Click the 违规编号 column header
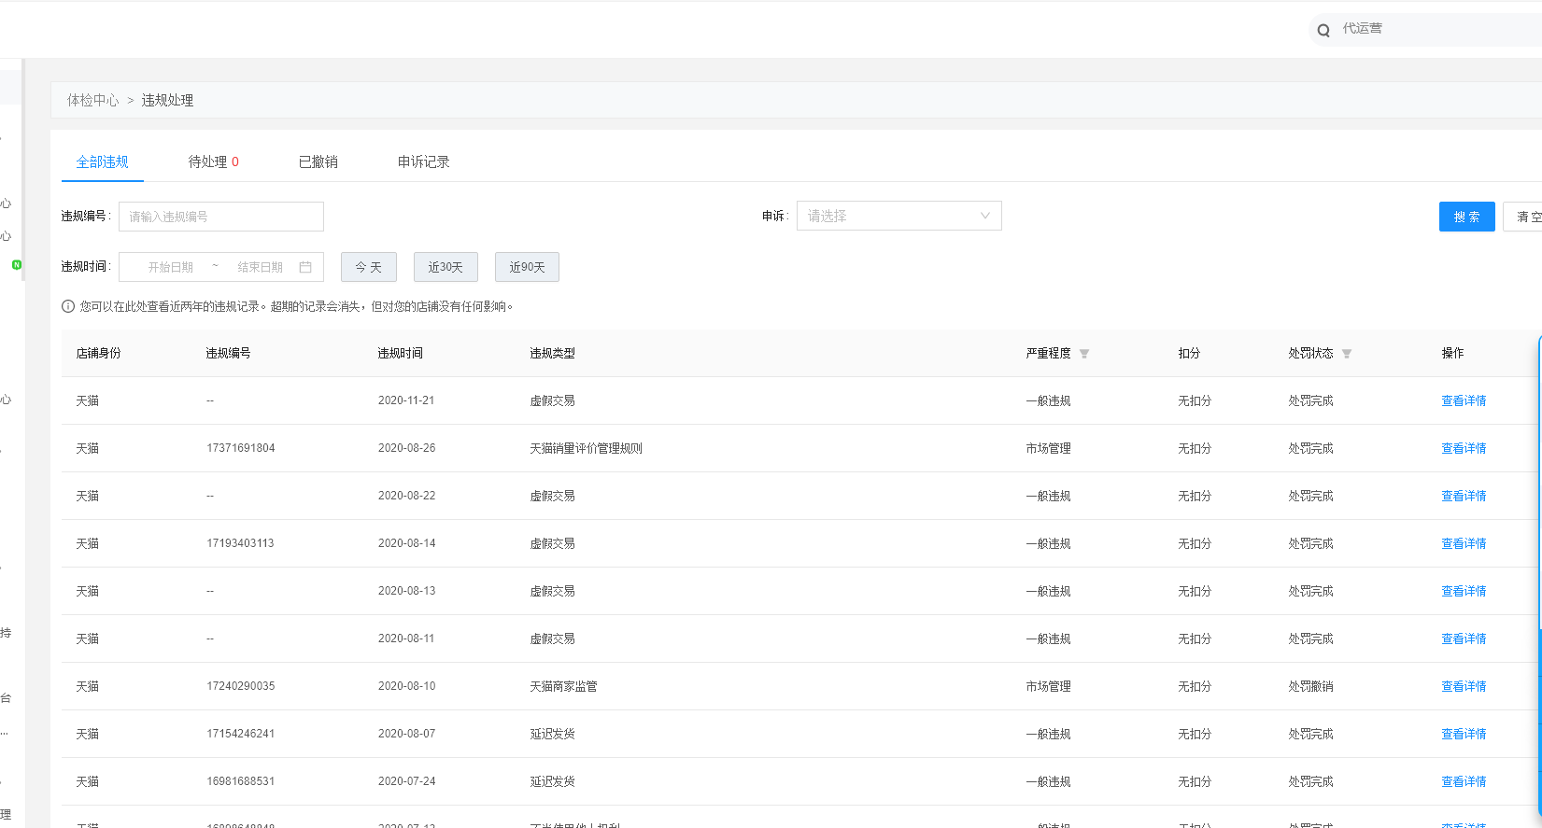This screenshot has height=828, width=1542. coord(228,353)
